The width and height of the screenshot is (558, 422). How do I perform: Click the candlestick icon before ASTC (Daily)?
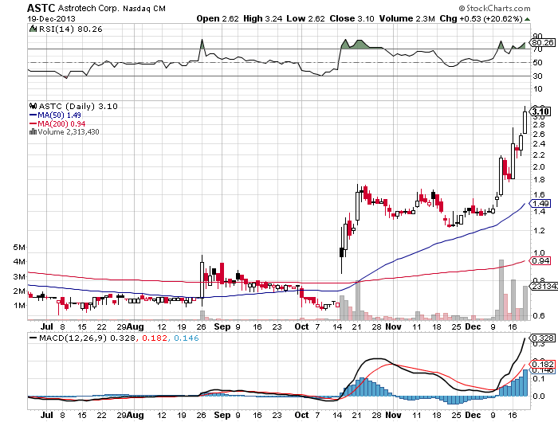[33, 106]
